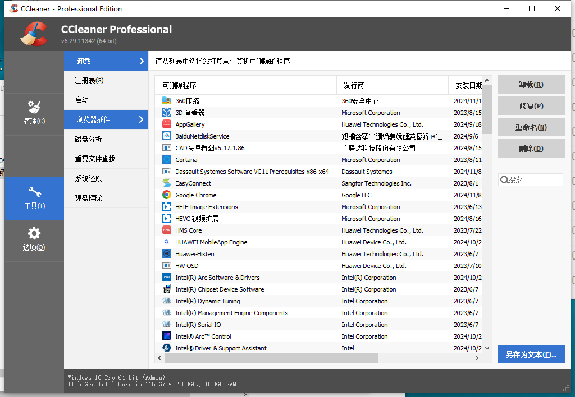Viewport: 575px width, 397px height.
Task: Click the 2024/9/18 install date cell
Action: click(468, 124)
